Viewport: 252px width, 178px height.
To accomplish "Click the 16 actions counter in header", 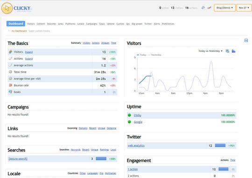I will pyautogui.click(x=191, y=8).
